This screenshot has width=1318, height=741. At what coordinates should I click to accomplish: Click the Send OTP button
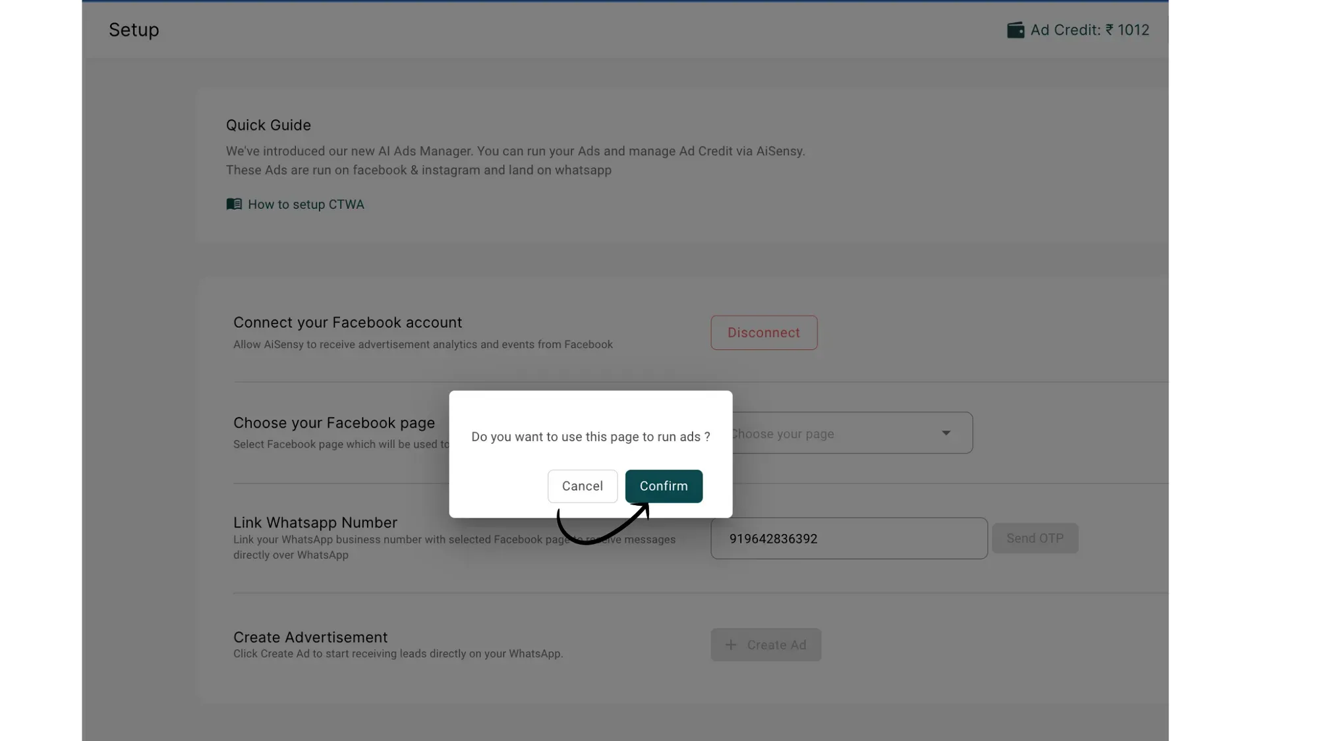click(x=1035, y=538)
